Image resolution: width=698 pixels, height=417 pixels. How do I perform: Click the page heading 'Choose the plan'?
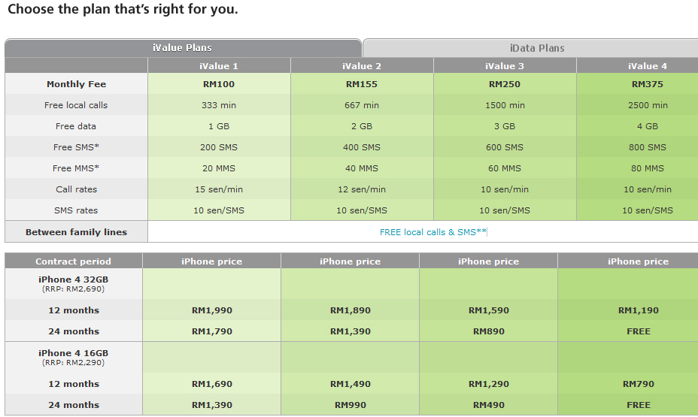[x=123, y=9]
